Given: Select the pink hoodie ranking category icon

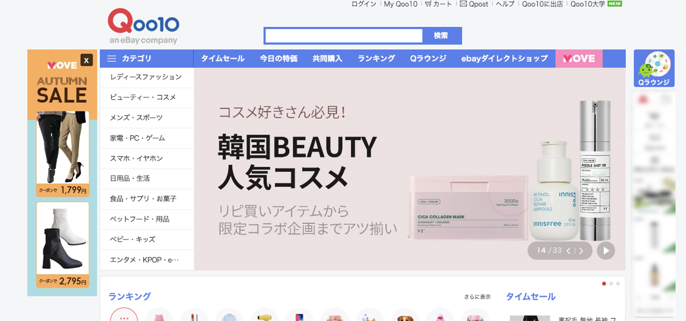Looking at the screenshot, I should [x=440, y=315].
